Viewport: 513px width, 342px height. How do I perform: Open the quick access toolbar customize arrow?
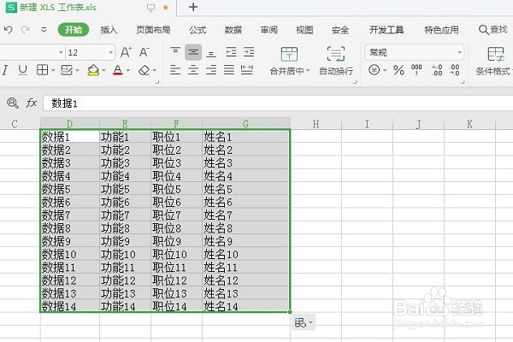click(x=44, y=30)
